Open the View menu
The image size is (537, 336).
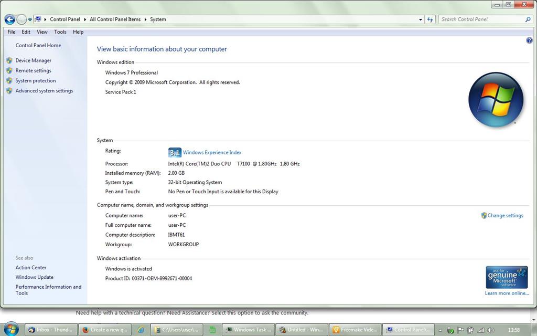[42, 32]
